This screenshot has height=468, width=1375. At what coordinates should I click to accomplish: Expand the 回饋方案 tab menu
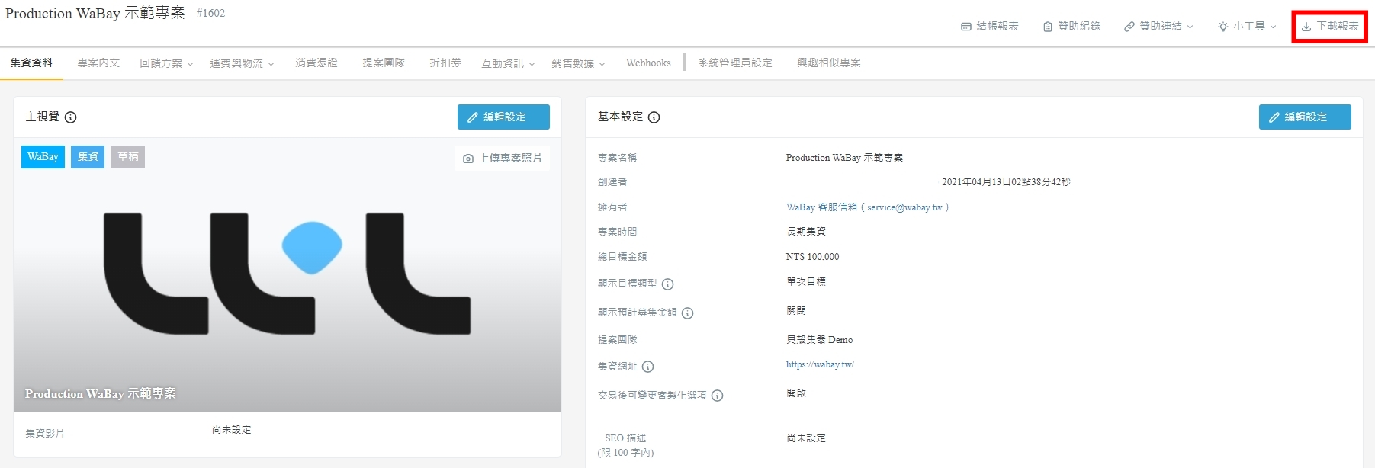coord(166,63)
